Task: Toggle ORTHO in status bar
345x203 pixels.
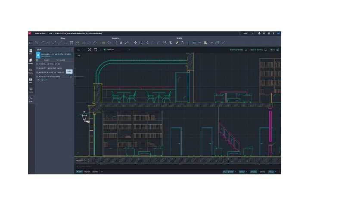Action: (x=262, y=172)
